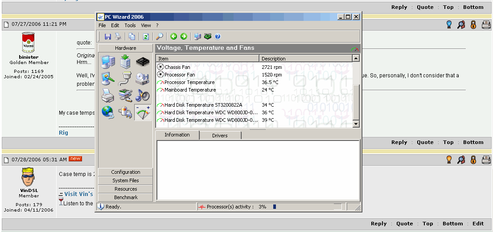Image resolution: width=493 pixels, height=232 pixels.
Task: Select the Processor Temperature row
Action: (189, 82)
